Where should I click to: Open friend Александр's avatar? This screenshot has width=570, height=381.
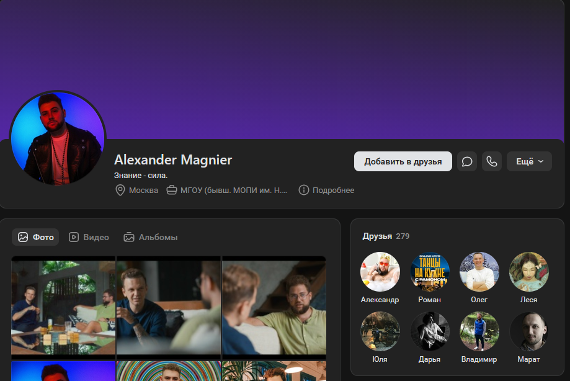pos(380,272)
